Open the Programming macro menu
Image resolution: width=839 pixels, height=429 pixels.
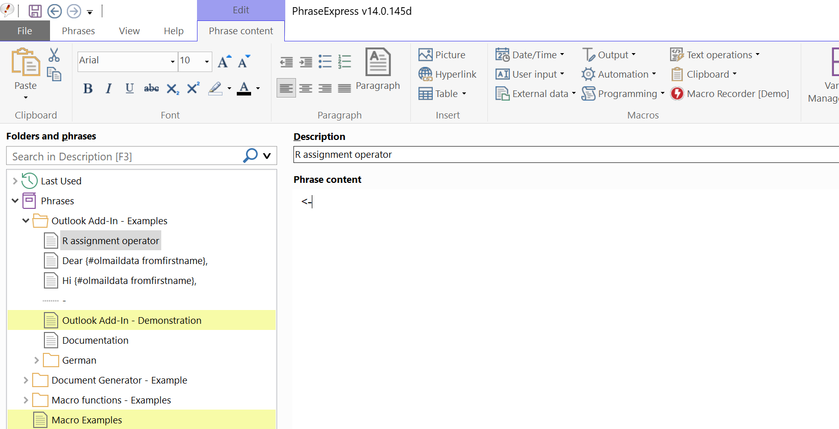pyautogui.click(x=623, y=93)
